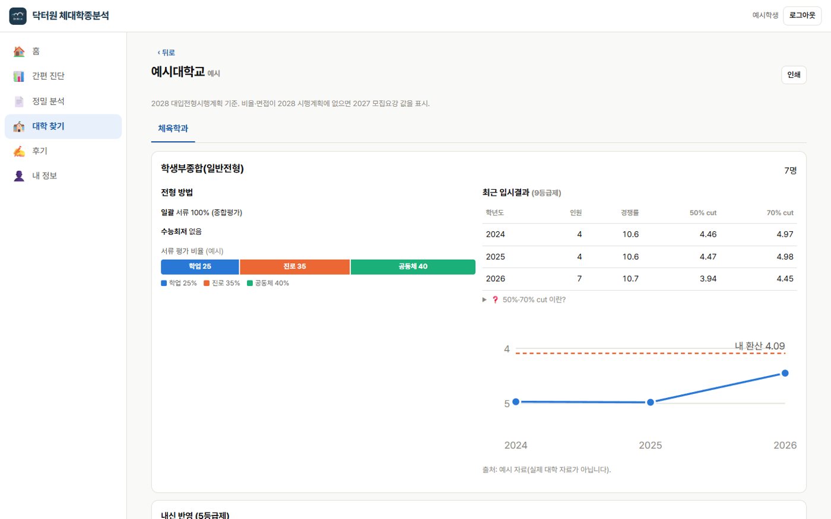This screenshot has height=519, width=831.
Task: Open 후기 in the sidebar
Action: (x=63, y=151)
